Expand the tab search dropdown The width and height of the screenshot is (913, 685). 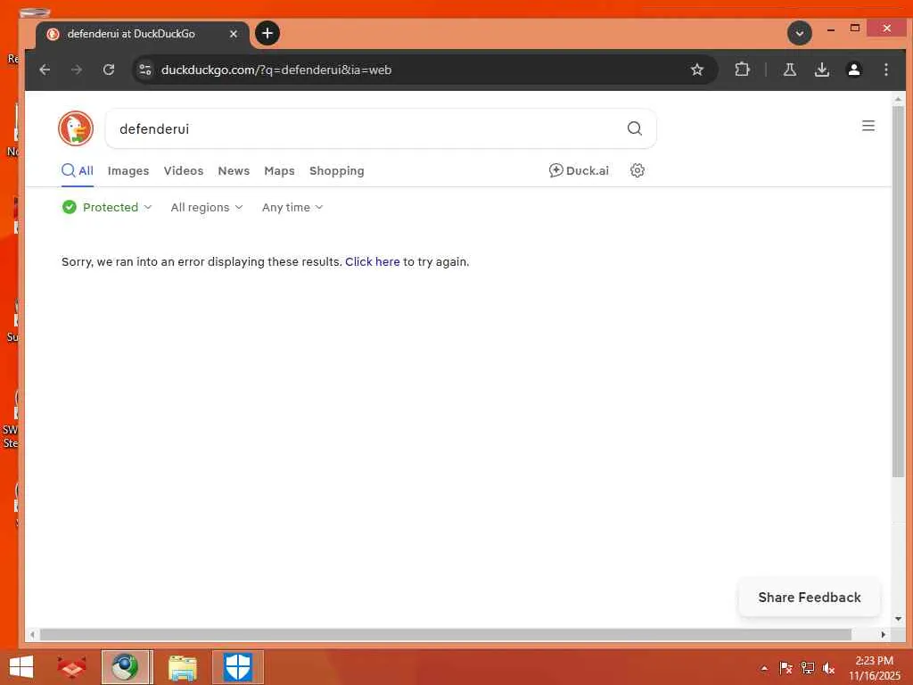[800, 33]
